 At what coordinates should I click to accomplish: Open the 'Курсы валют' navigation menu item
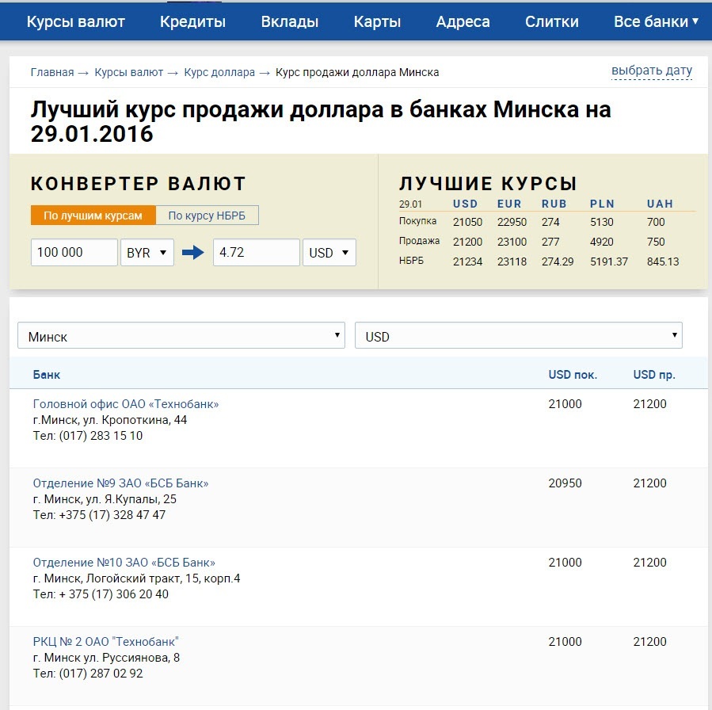(76, 21)
